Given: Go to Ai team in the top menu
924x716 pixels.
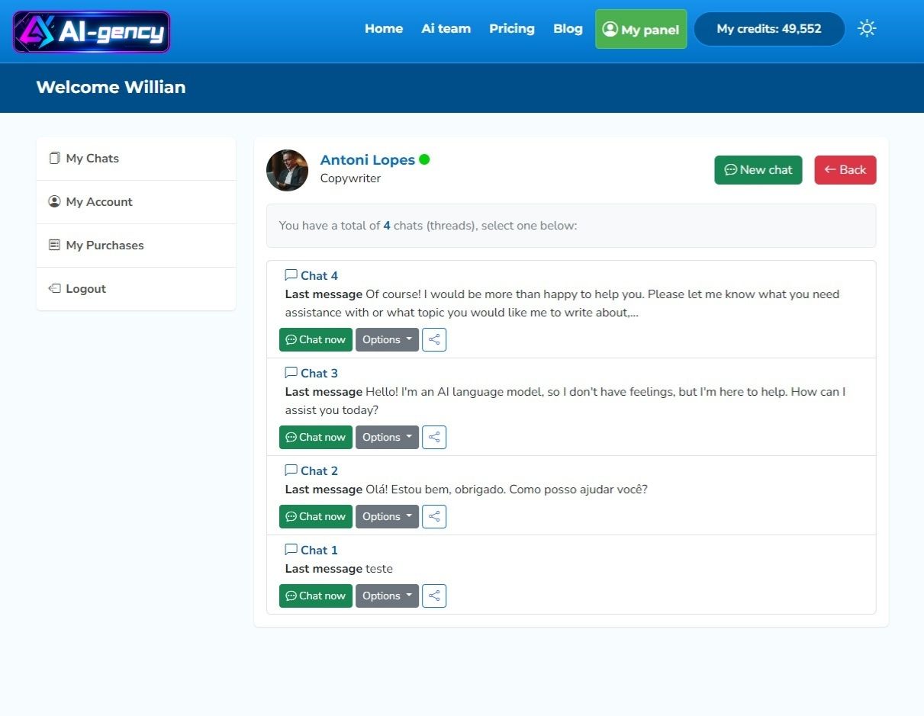Looking at the screenshot, I should coord(446,29).
